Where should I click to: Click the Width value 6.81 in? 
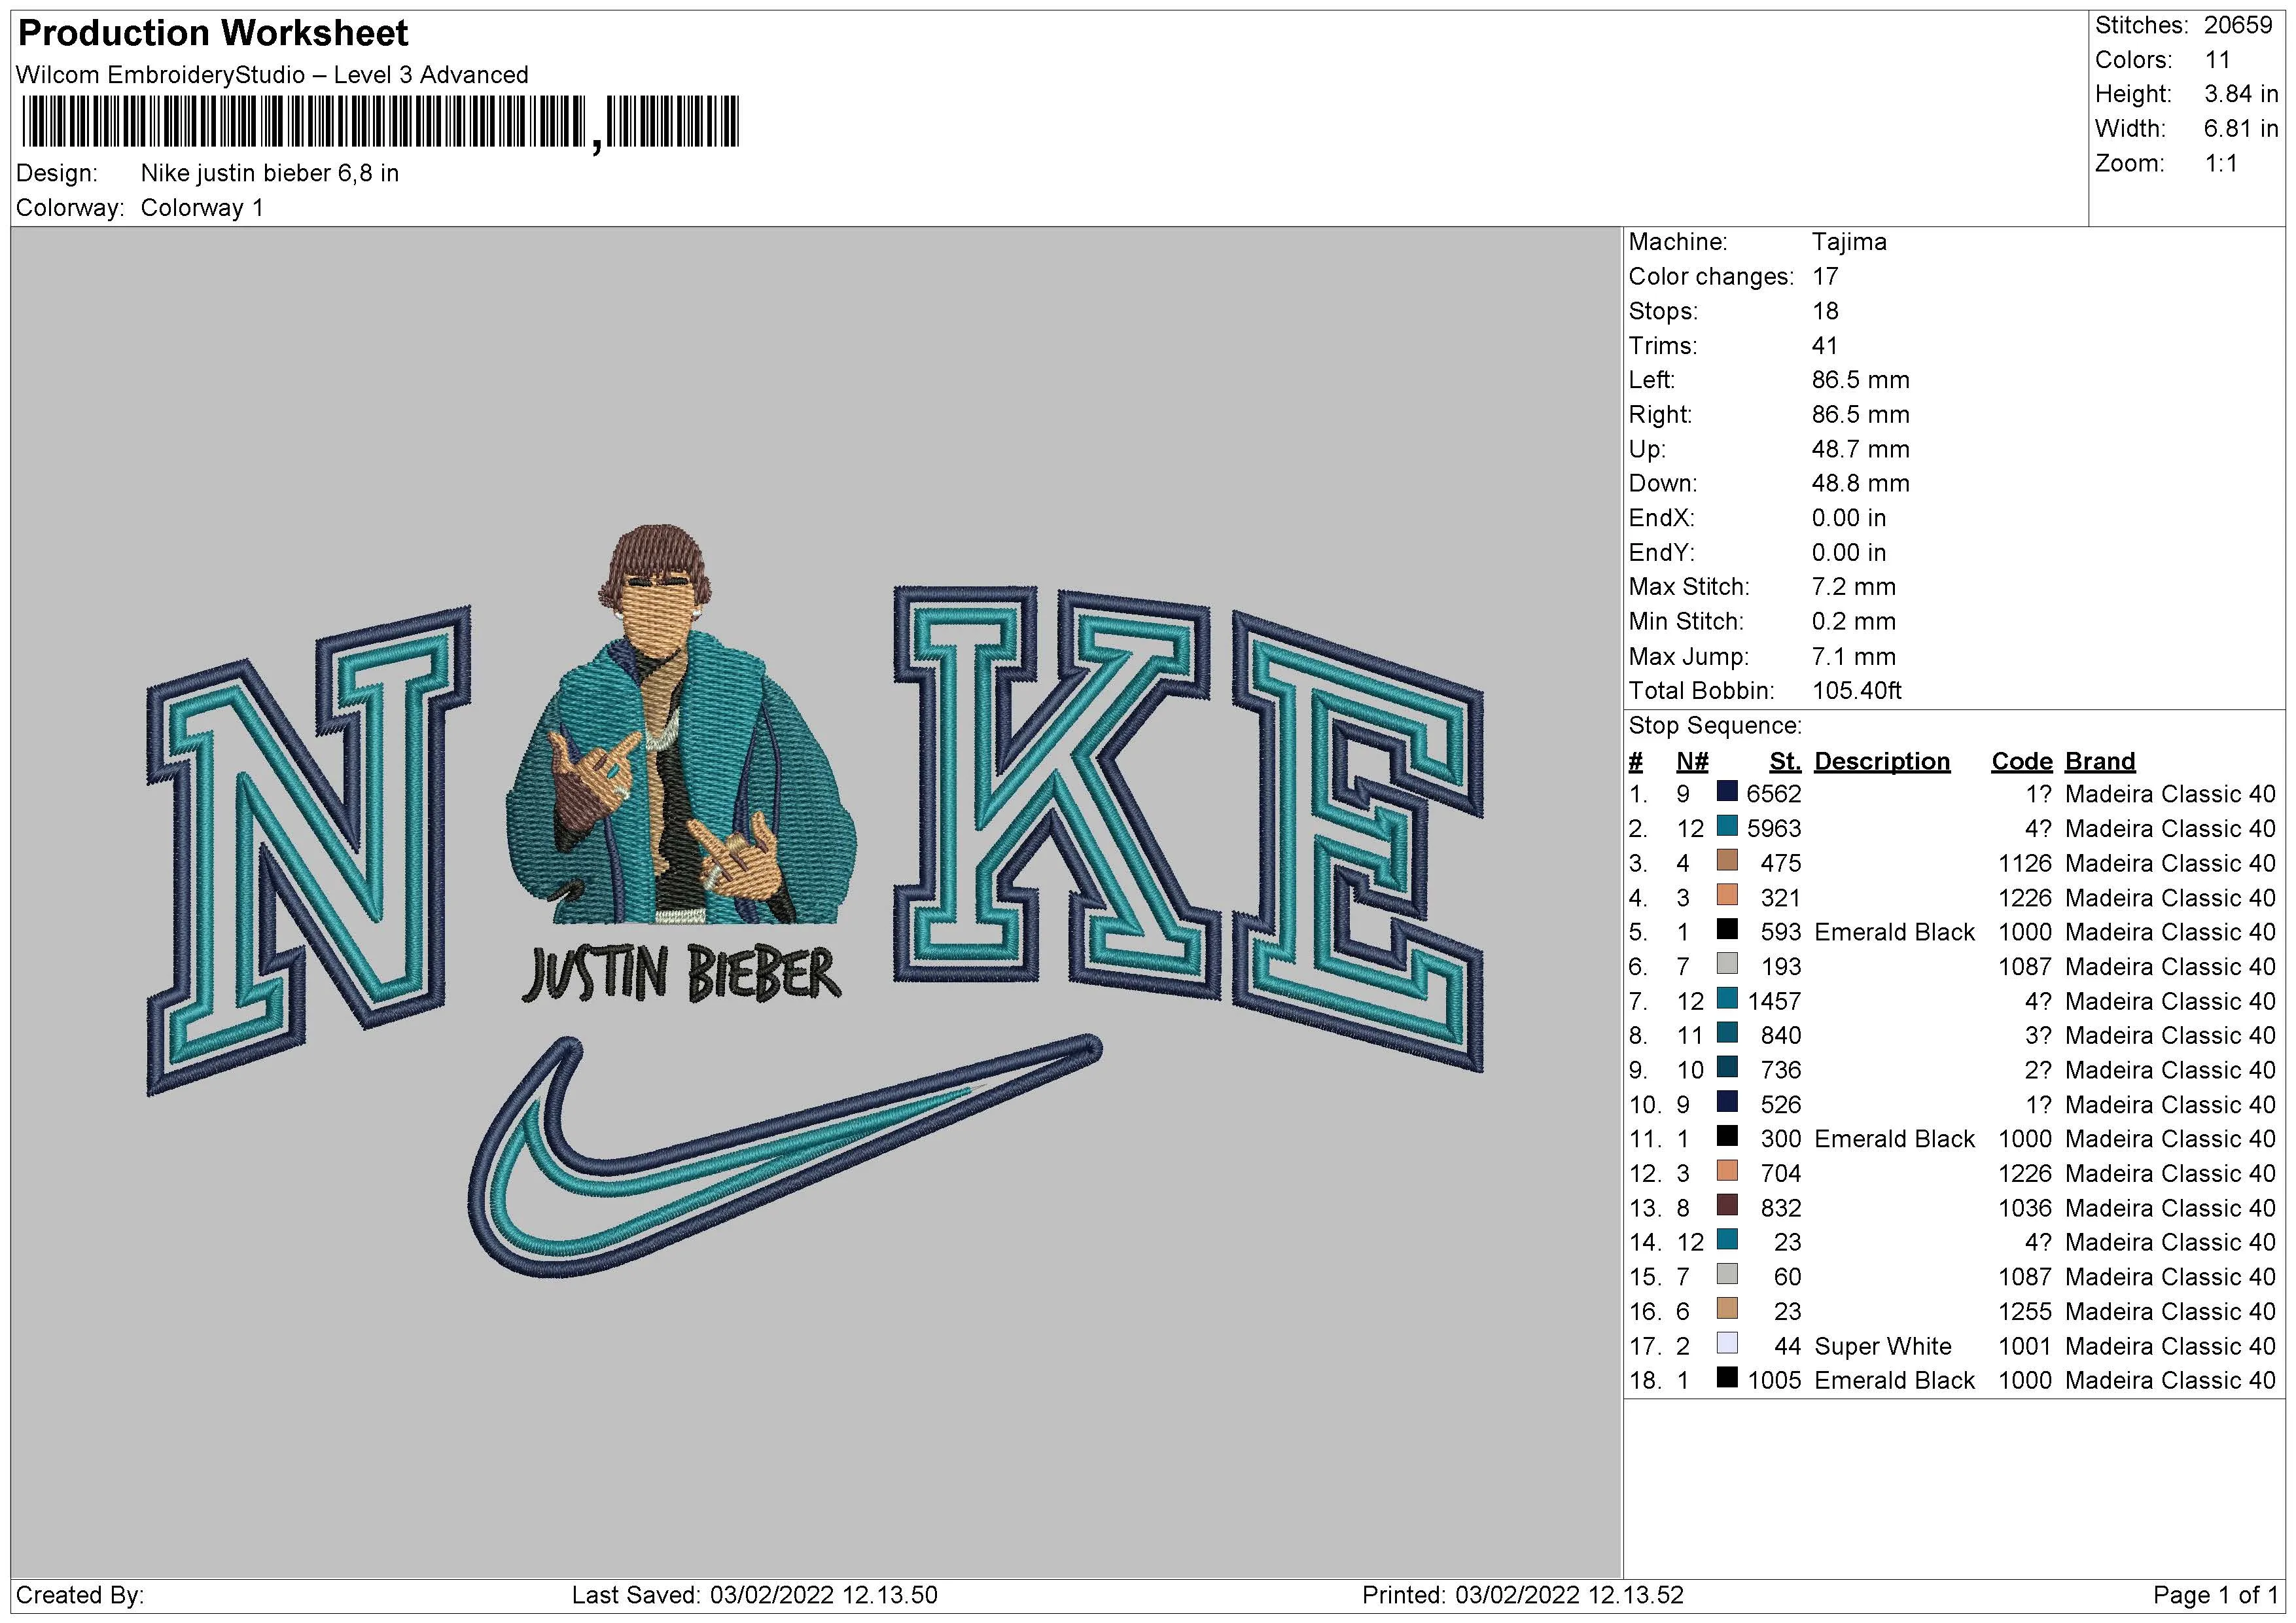point(2241,129)
